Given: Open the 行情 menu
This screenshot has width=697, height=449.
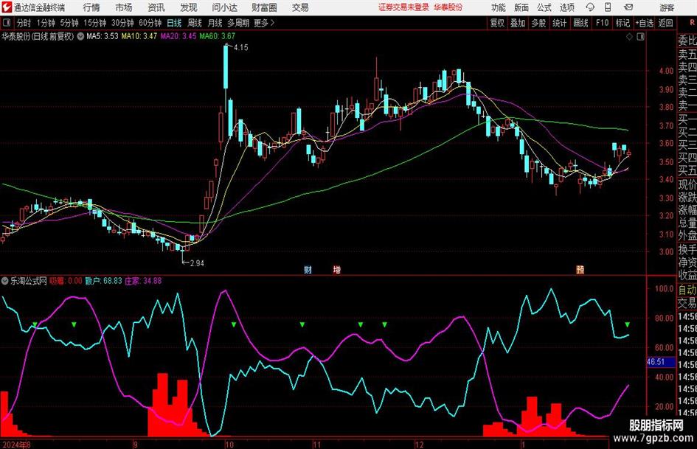Looking at the screenshot, I should 91,7.
